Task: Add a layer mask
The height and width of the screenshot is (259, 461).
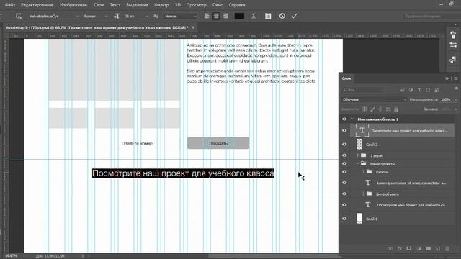Action: pyautogui.click(x=409, y=248)
